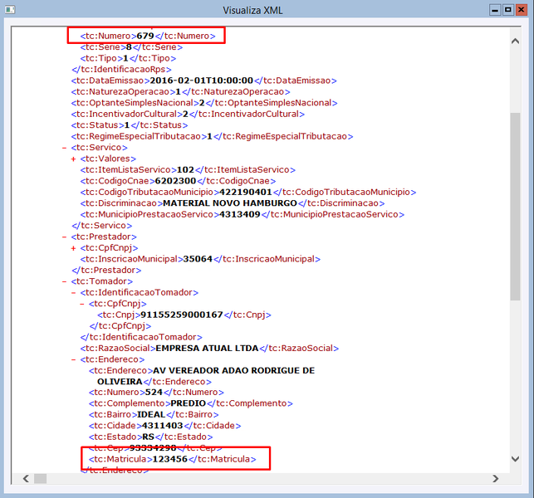Viewport: 534px width, 498px height.
Task: Click the Visualiza XML window system icon
Action: (x=10, y=9)
